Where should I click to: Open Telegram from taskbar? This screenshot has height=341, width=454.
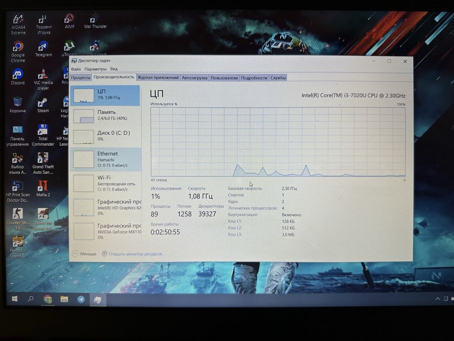[x=81, y=299]
